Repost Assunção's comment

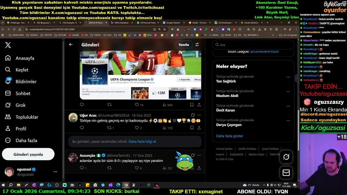[x=110, y=168]
